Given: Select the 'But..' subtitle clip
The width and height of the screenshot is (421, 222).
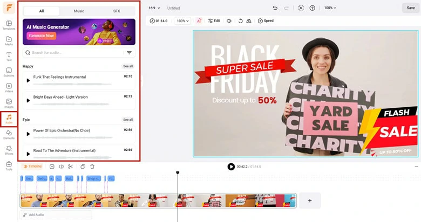Looking at the screenshot, I should (x=69, y=178).
